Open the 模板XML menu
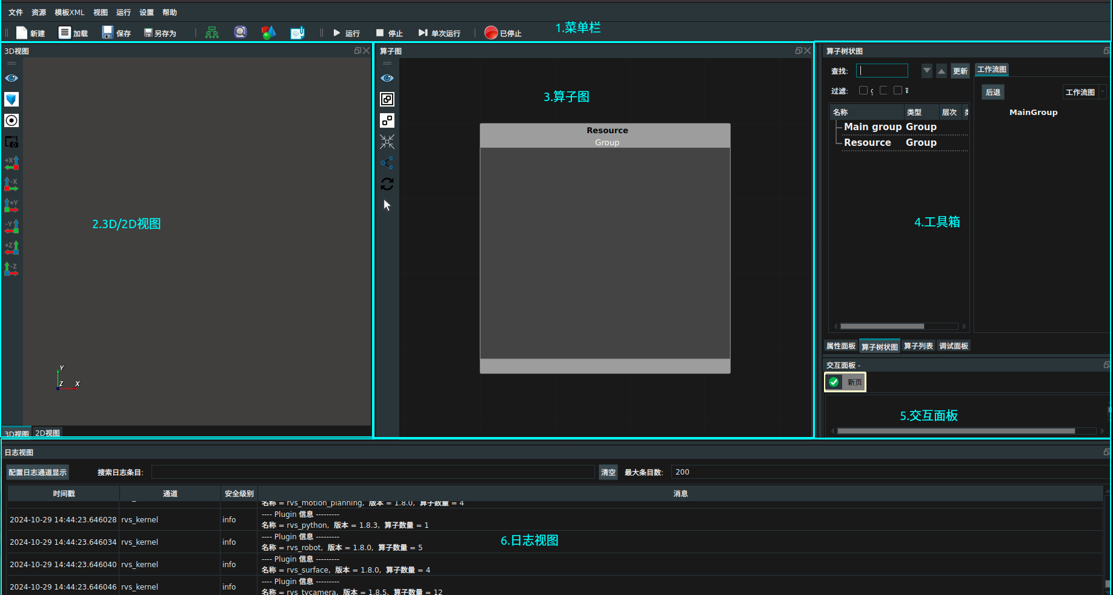 (x=70, y=12)
